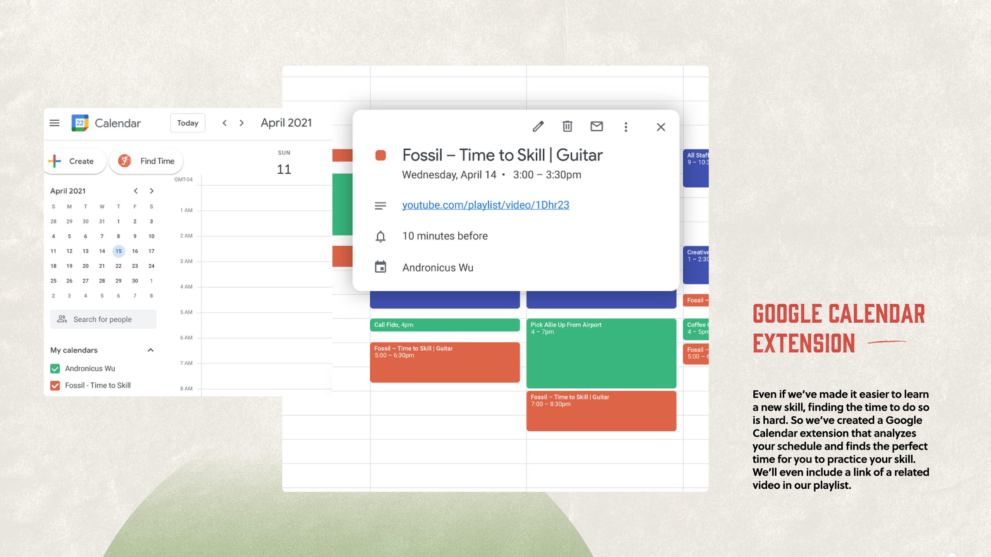
Task: Open the Creative event at 1 – 2:30
Action: click(x=696, y=265)
